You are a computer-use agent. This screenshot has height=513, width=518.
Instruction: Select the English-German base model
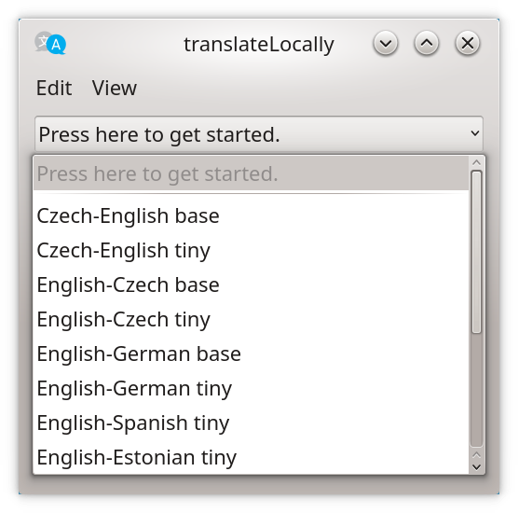tap(251, 354)
